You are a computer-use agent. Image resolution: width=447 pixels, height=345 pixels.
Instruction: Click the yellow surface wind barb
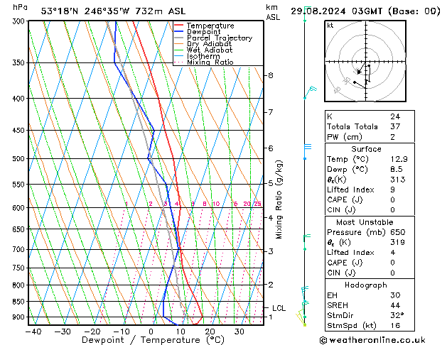coord(301,318)
